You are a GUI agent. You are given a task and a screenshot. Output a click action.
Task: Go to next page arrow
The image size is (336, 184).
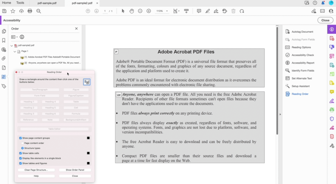click(96, 11)
